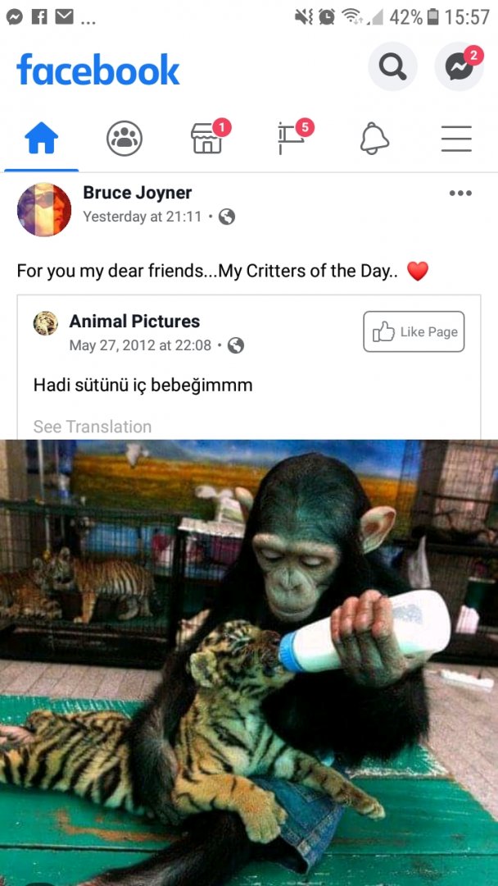
Task: Open Messenger with 2 notifications
Action: (x=459, y=67)
